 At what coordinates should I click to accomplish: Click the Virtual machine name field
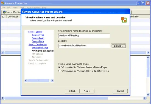click(x=84, y=36)
